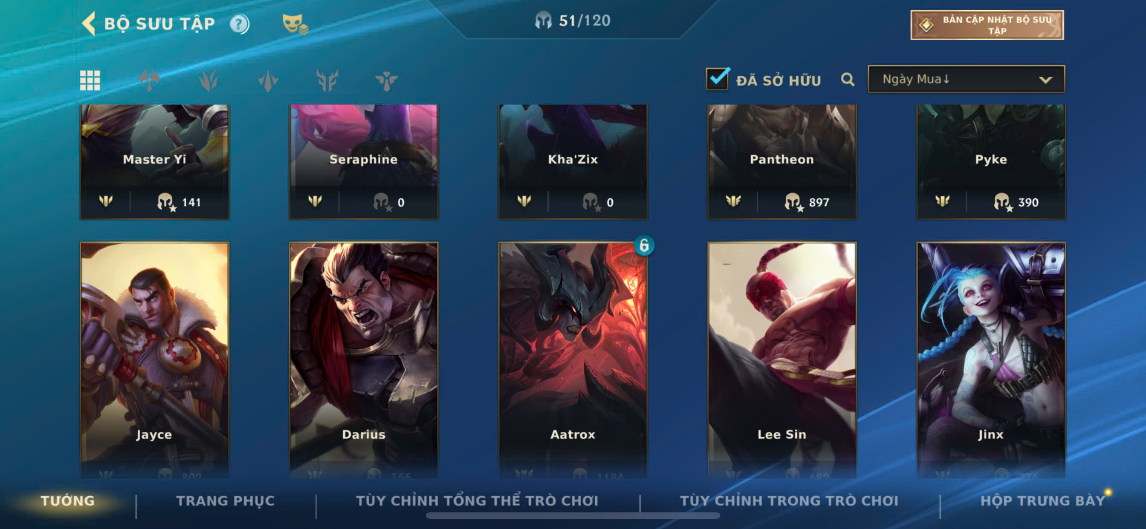Screen dimensions: 1146x529
Task: Click the Bản Cập Nhật Bộ Sưu Tập button
Action: pyautogui.click(x=987, y=25)
